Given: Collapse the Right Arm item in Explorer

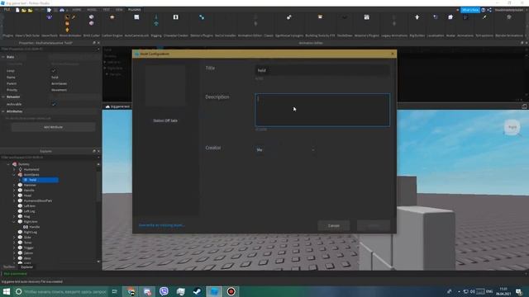Looking at the screenshot, I should point(14,222).
